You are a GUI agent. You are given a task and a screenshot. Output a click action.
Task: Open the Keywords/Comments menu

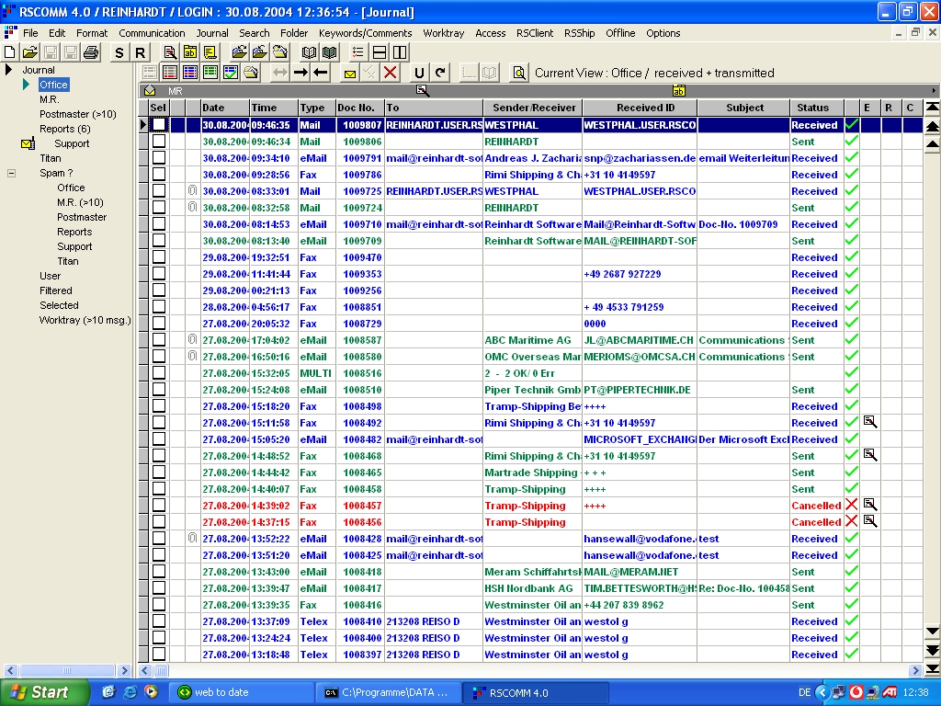[x=365, y=33]
